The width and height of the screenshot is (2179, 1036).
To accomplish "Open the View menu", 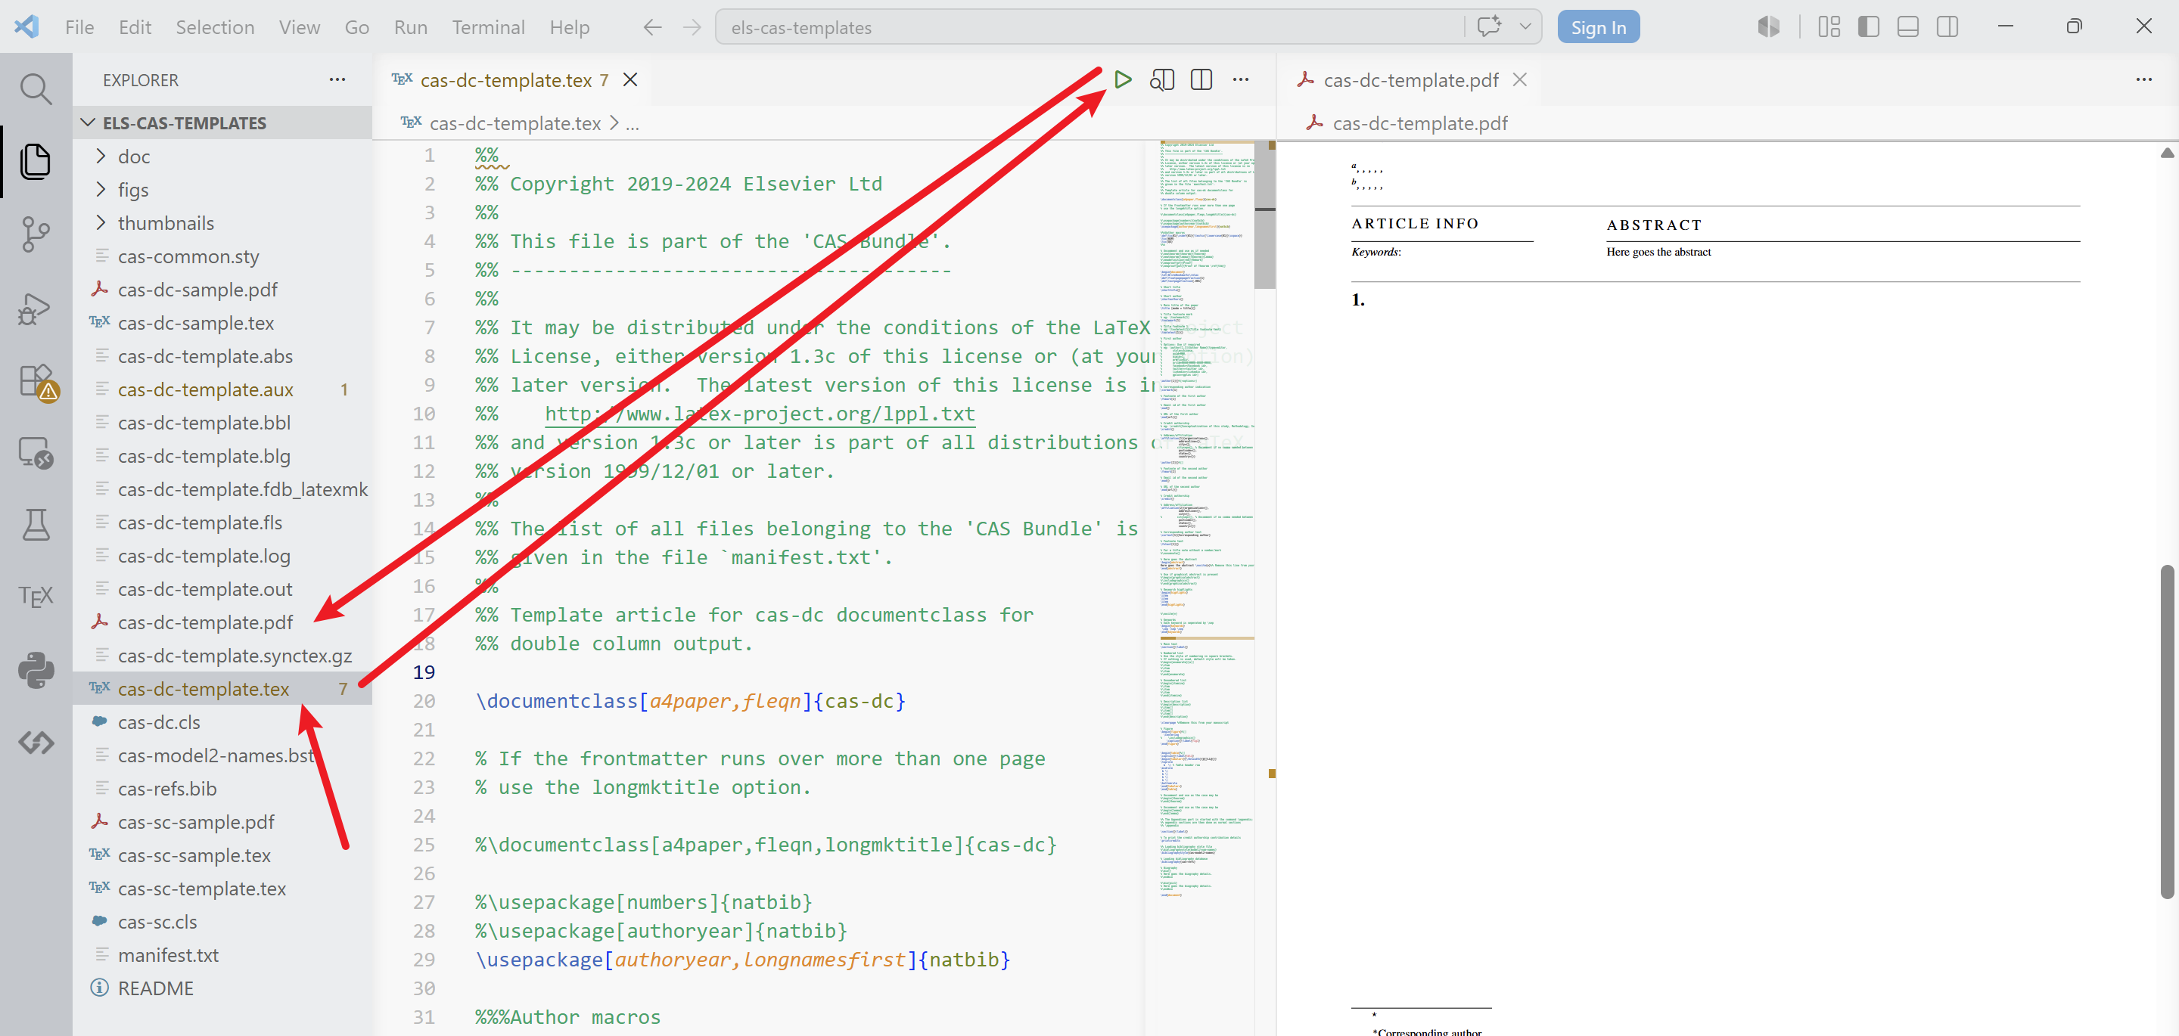I will coord(300,27).
